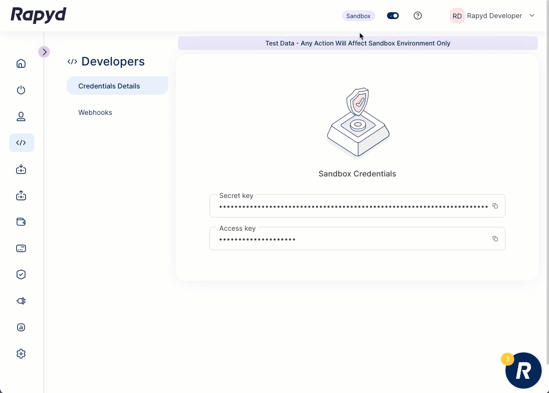The image size is (549, 393).
Task: Open the user profile icon in the sidebar
Action: [x=21, y=116]
